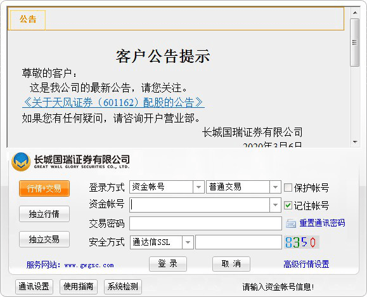Click the scrollbar thumb of the announcement panel
This screenshot has height=297, width=367.
tap(355, 43)
